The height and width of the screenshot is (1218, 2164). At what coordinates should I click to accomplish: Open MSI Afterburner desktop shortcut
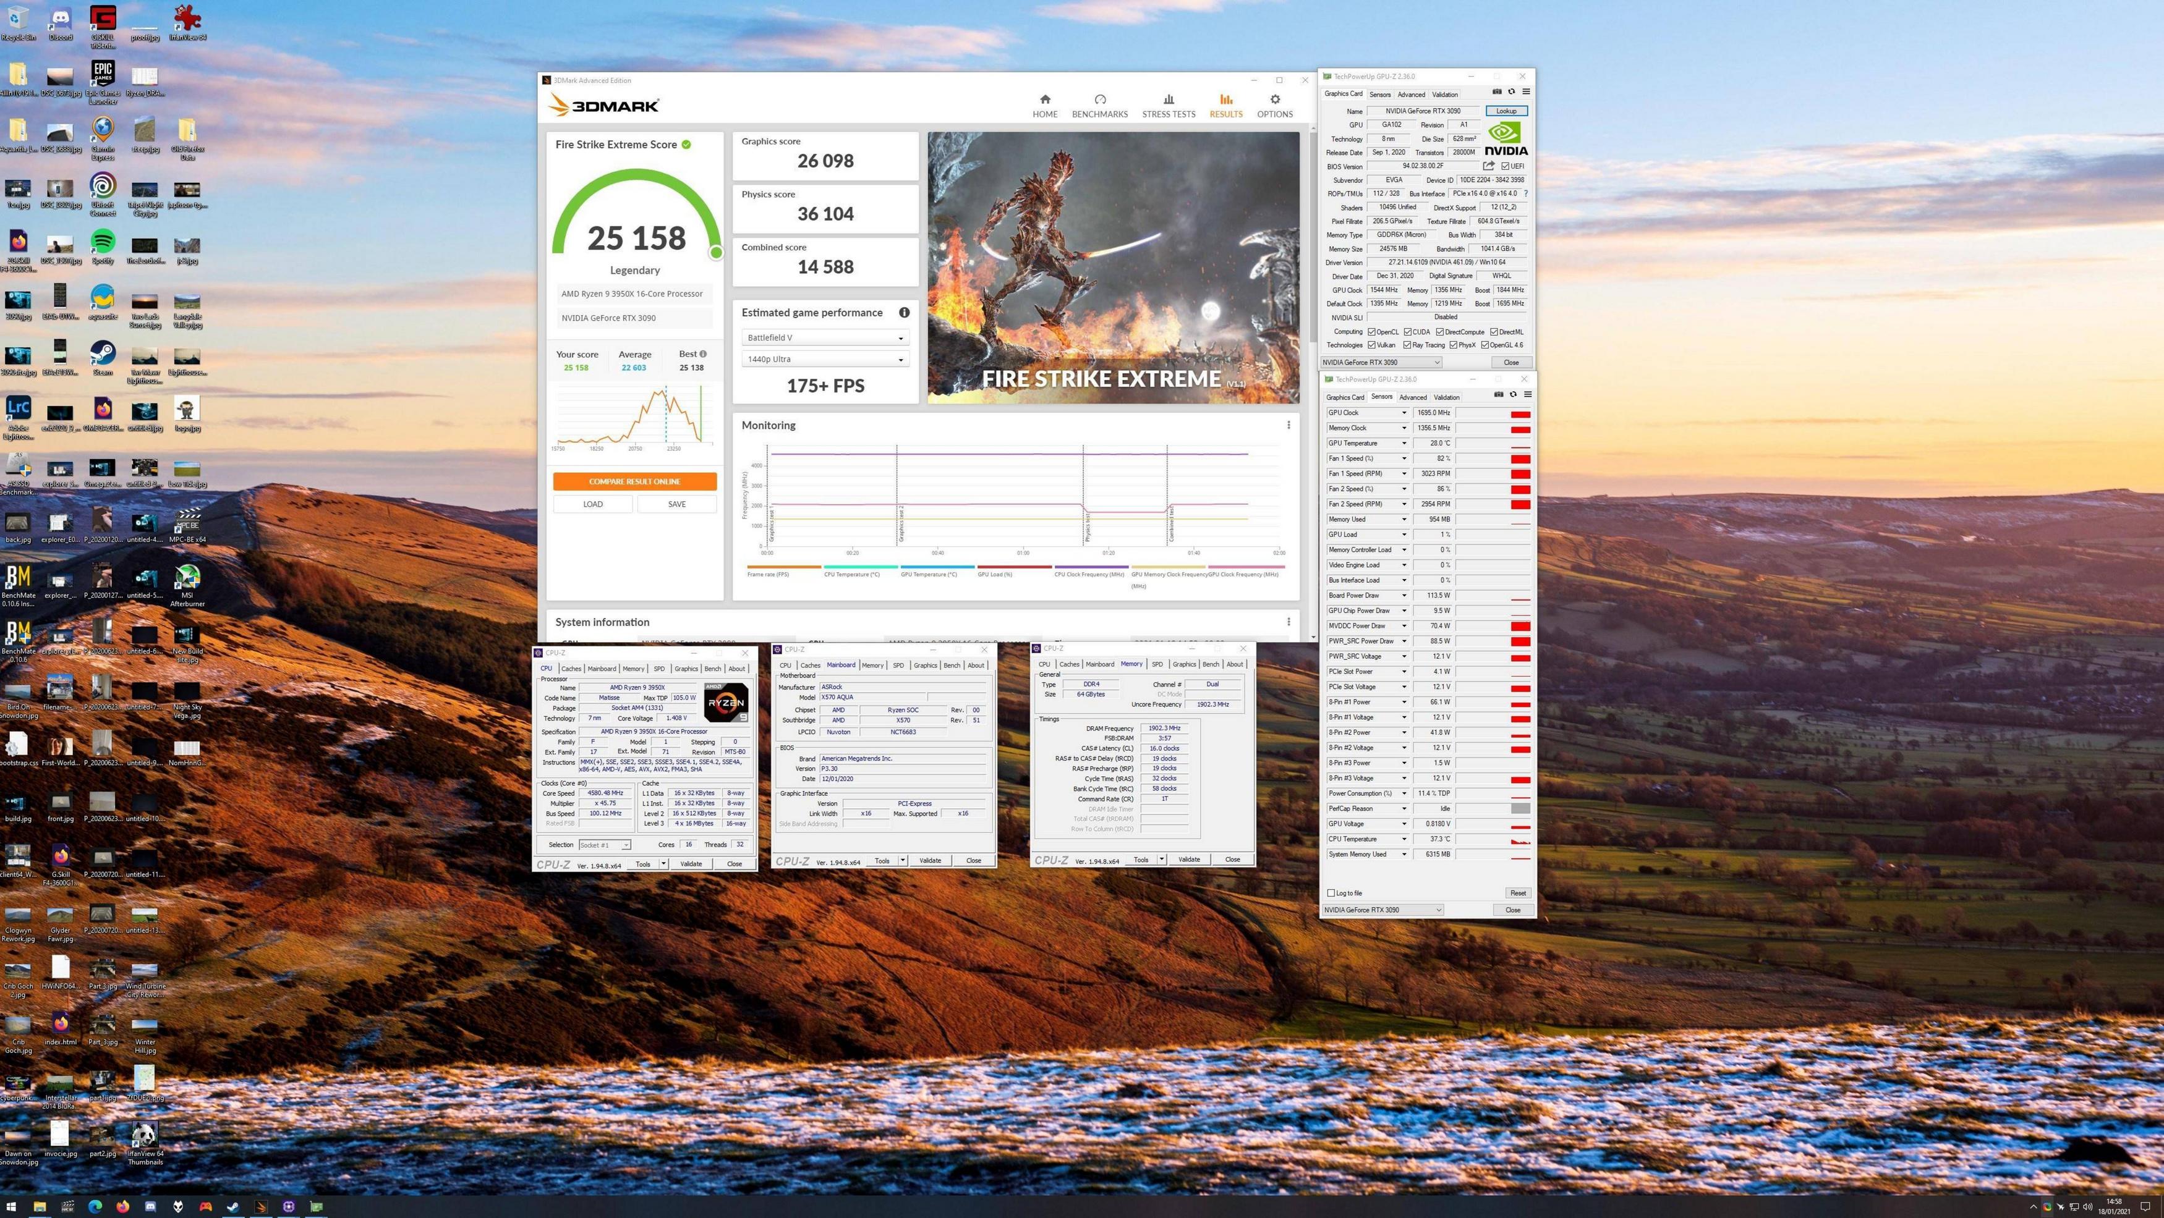pyautogui.click(x=187, y=584)
